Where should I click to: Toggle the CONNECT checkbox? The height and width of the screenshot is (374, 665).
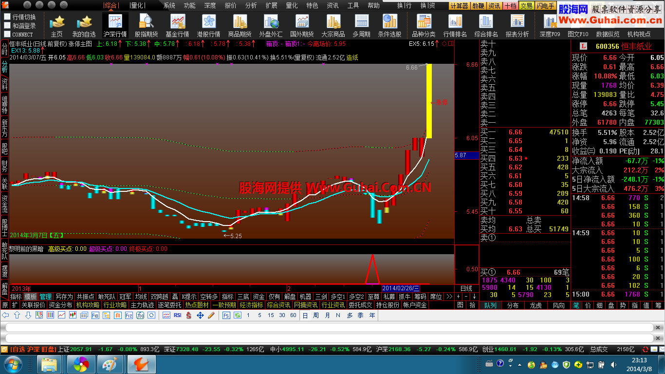7,34
